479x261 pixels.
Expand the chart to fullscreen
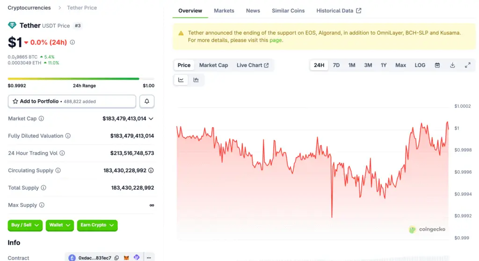pyautogui.click(x=467, y=65)
